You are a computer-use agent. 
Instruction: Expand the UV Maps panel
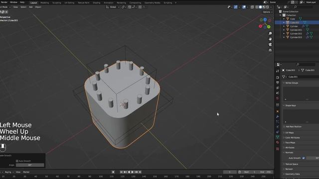(284, 133)
